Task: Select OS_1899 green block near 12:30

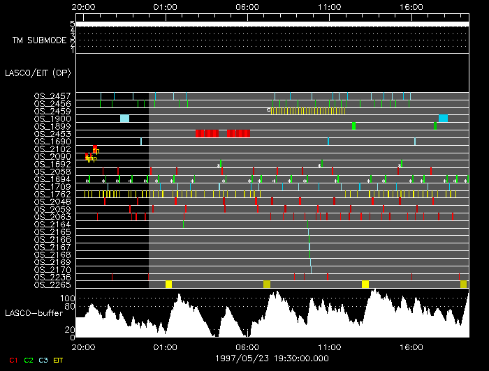Action: point(353,126)
